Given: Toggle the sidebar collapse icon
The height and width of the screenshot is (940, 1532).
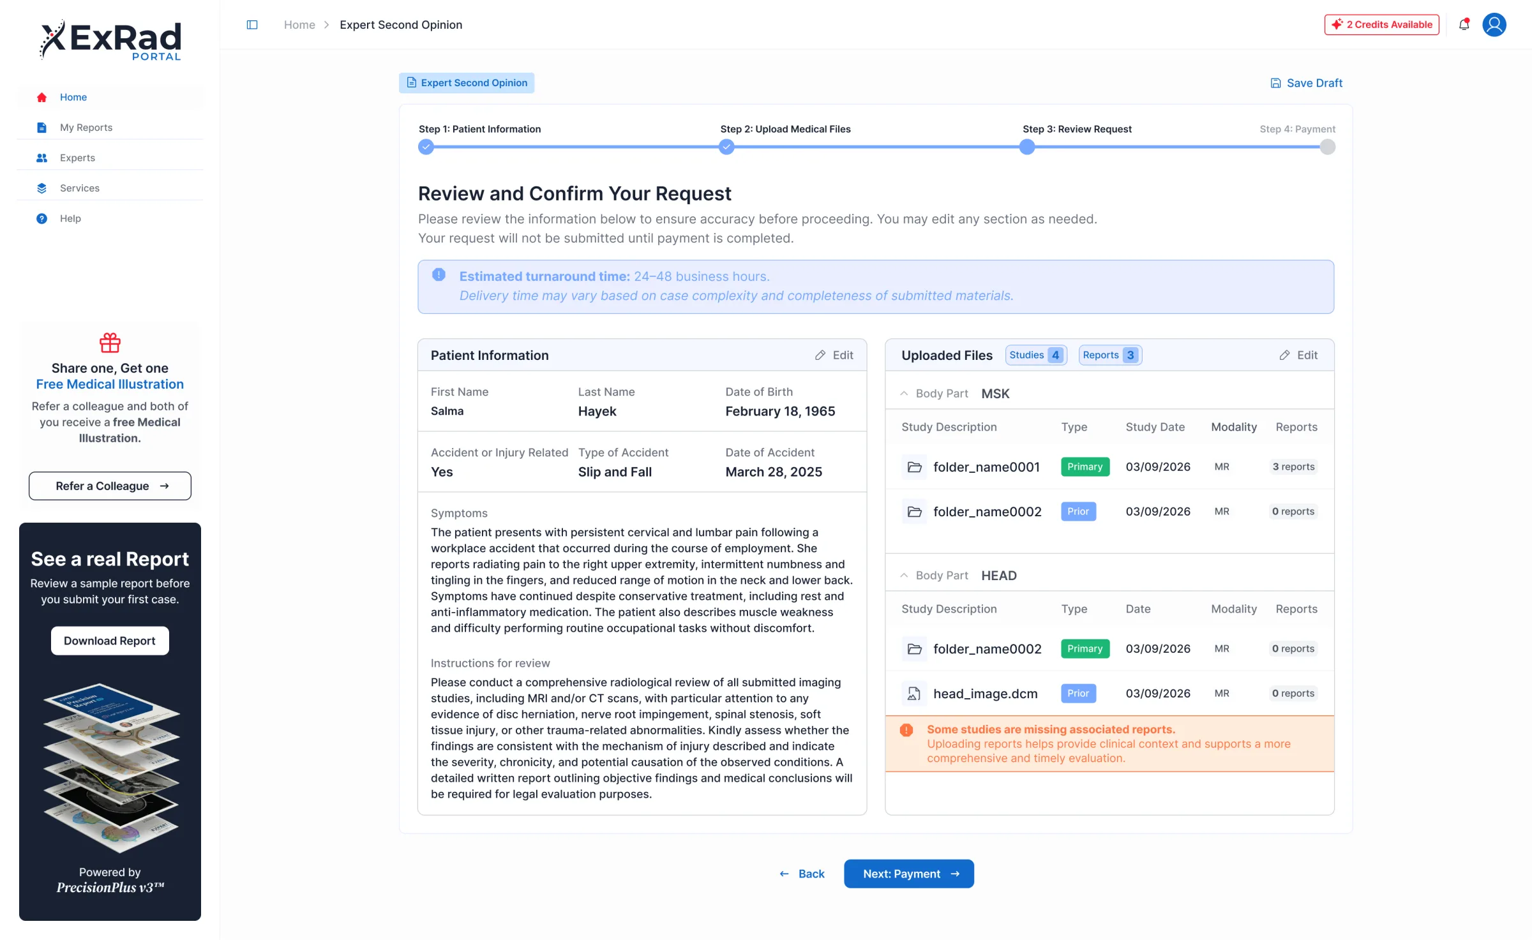Looking at the screenshot, I should click(252, 25).
